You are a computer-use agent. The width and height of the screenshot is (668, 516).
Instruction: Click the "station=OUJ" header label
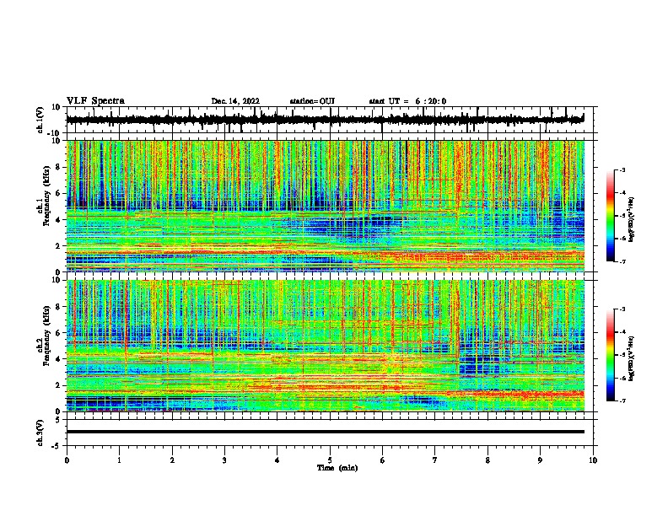pos(312,101)
